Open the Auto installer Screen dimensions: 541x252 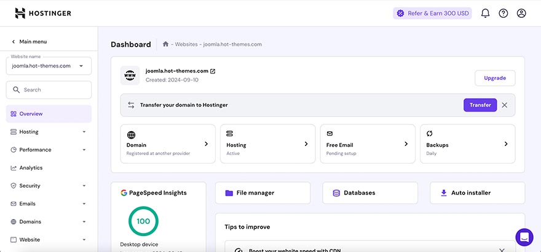[478, 193]
